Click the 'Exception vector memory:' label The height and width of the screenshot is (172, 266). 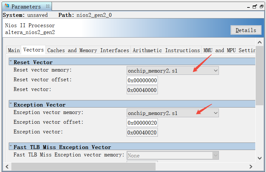pyautogui.click(x=48, y=112)
